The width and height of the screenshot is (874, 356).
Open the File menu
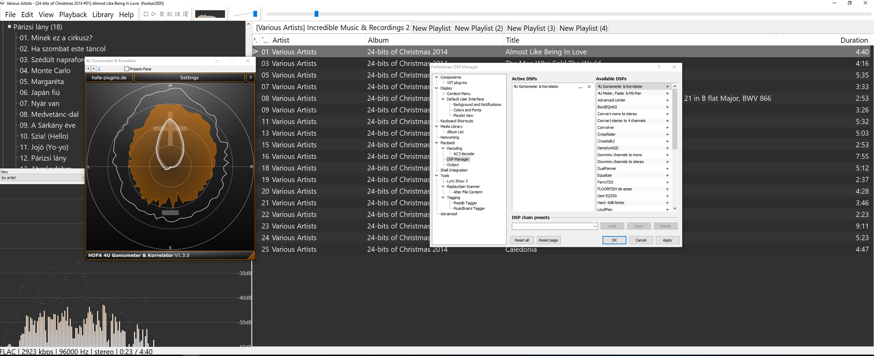(10, 15)
